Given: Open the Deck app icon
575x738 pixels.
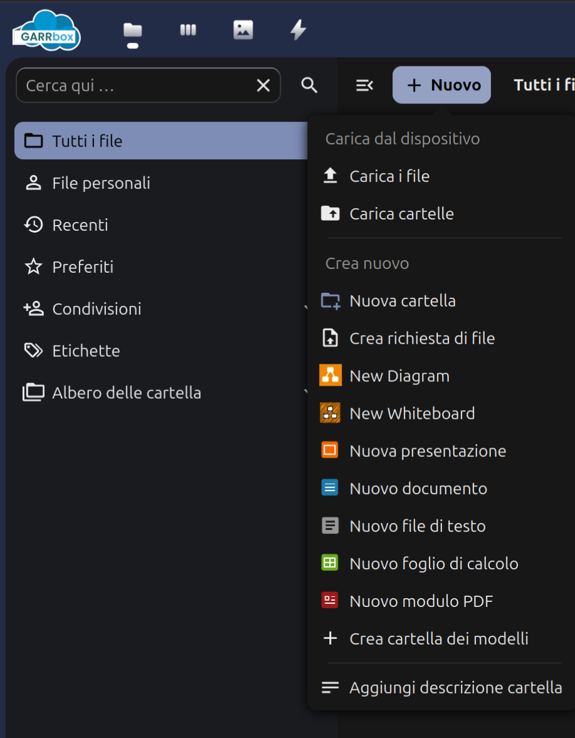Looking at the screenshot, I should tap(188, 30).
